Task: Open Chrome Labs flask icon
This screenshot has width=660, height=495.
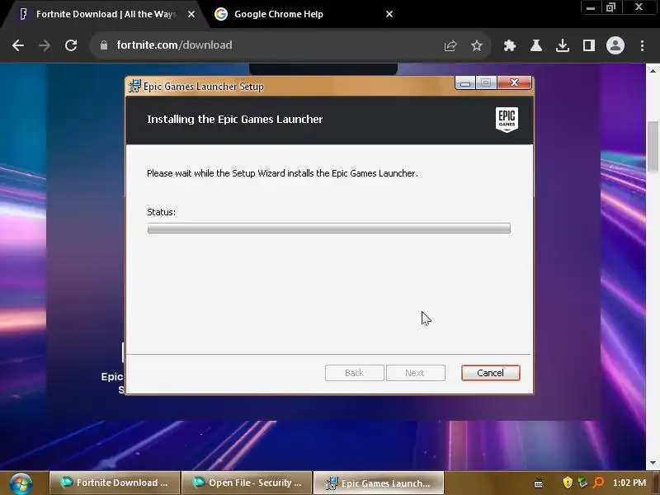Action: coord(535,45)
